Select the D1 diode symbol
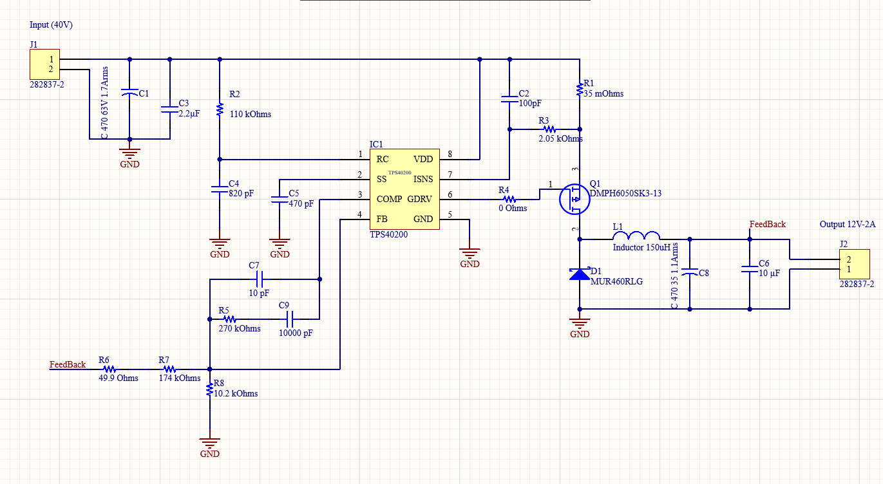The width and height of the screenshot is (883, 484). 580,274
